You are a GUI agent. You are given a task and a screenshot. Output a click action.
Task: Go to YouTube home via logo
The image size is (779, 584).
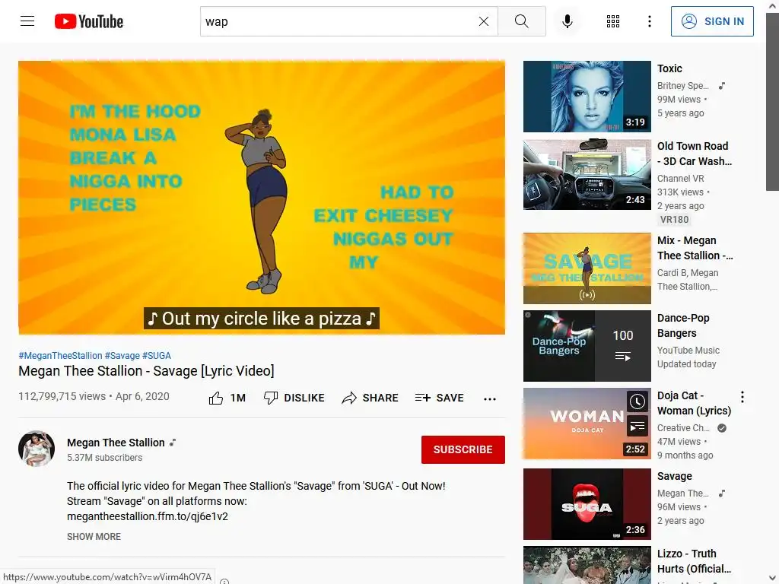pyautogui.click(x=89, y=21)
